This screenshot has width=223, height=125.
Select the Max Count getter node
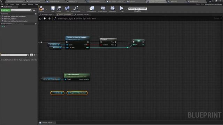tap(77, 93)
